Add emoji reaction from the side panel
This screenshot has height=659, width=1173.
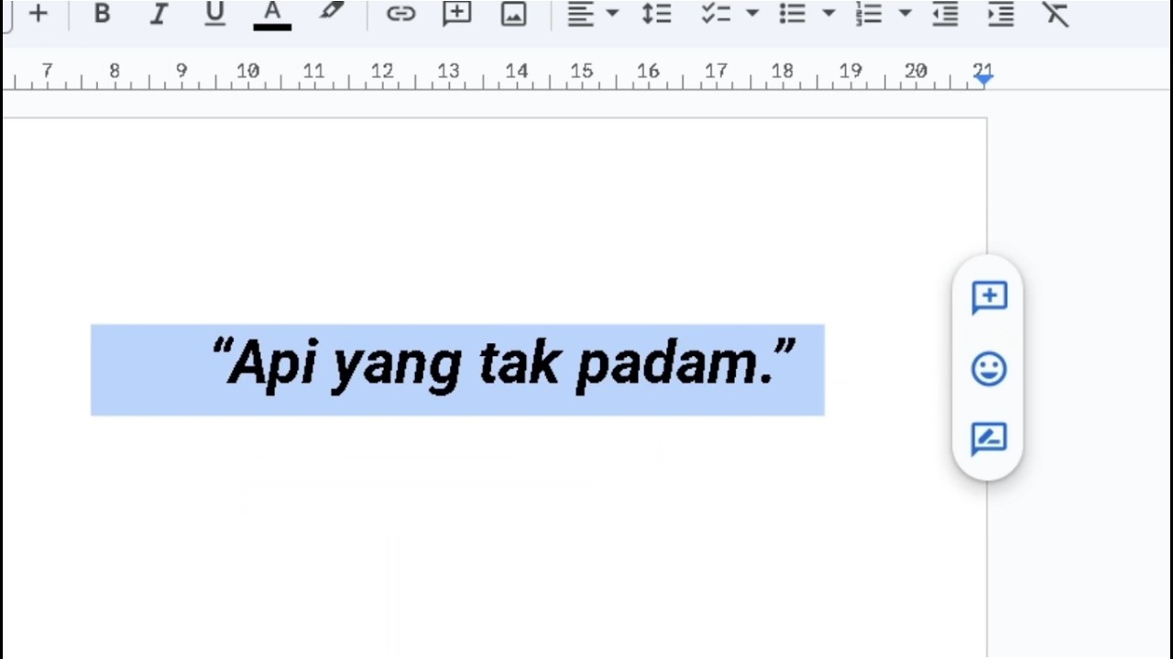989,369
